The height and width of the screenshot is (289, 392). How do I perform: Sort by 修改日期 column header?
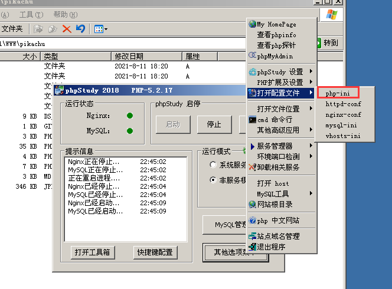[x=146, y=57]
